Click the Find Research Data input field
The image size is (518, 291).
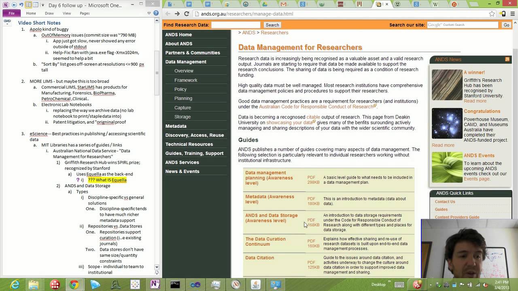(x=236, y=25)
